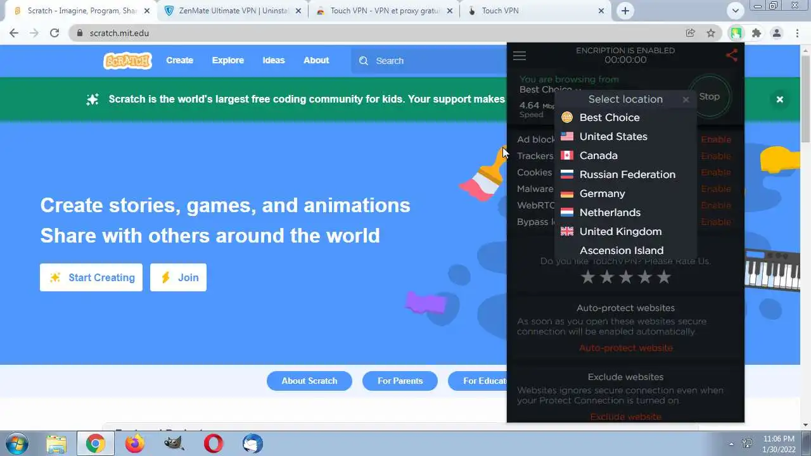Open the Extensions puzzle icon
This screenshot has width=811, height=456.
pos(756,33)
